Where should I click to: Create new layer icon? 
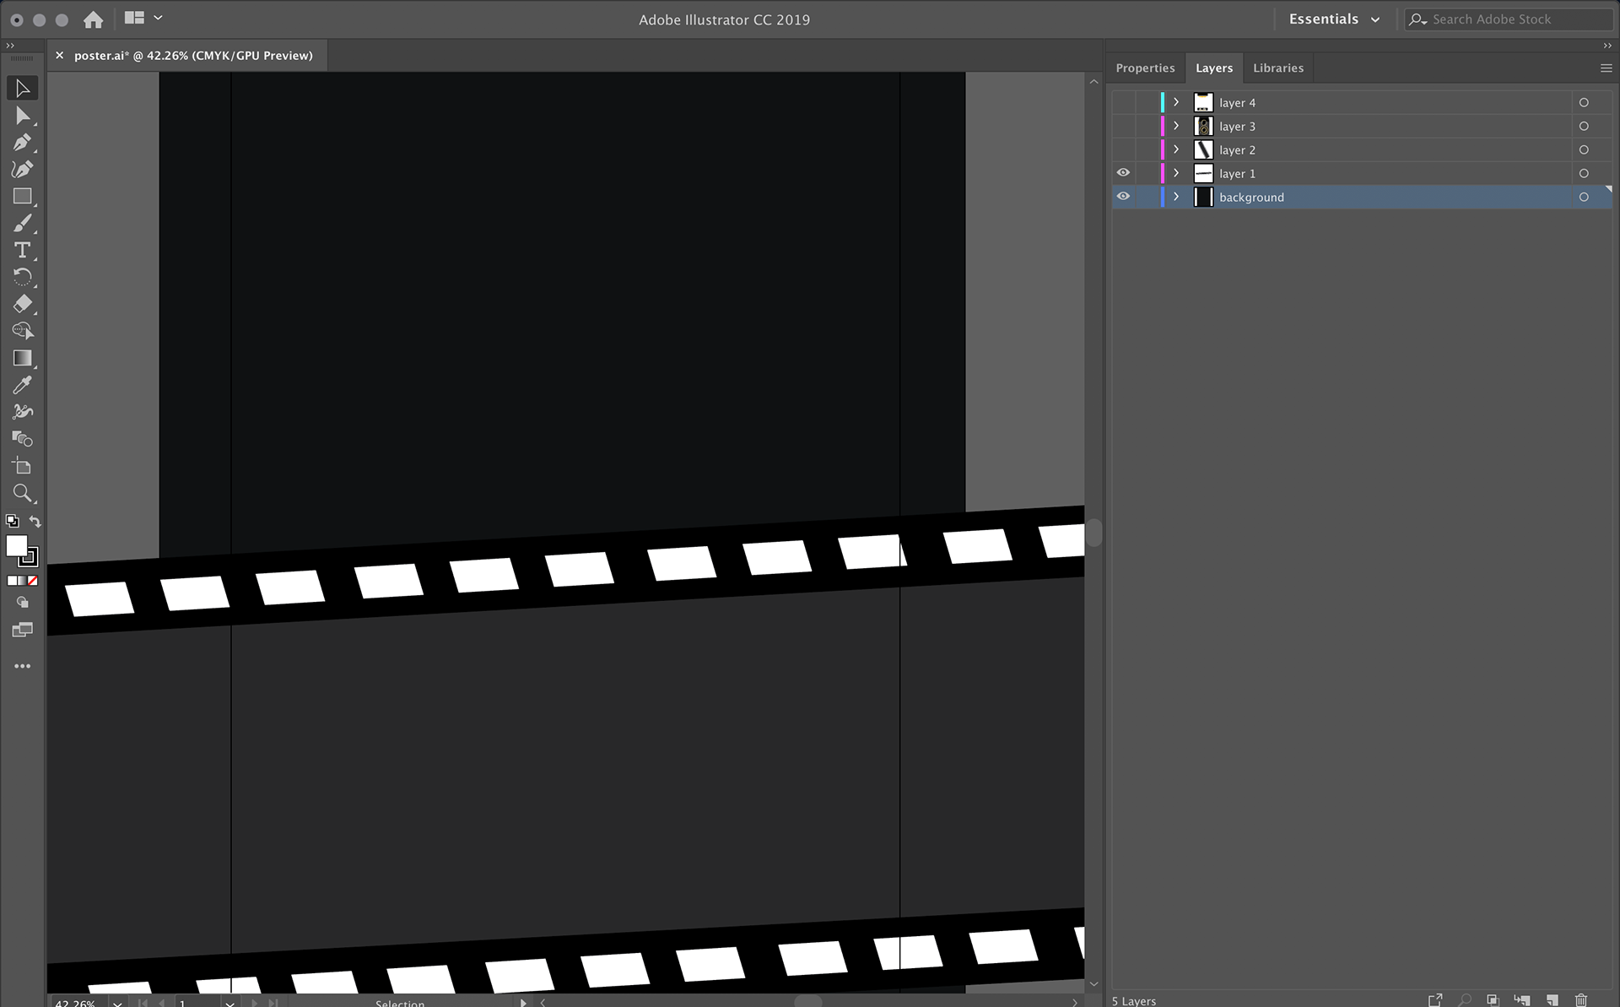click(1552, 1000)
